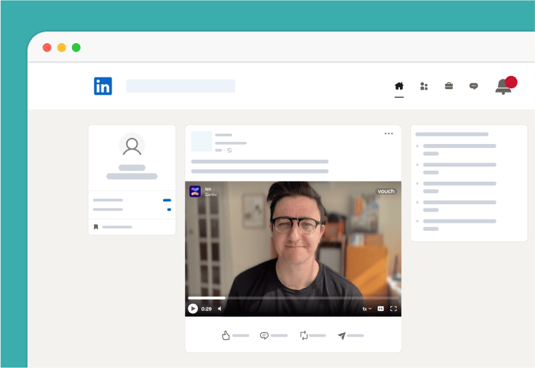The width and height of the screenshot is (535, 368).
Task: Open the Messaging chat bubble icon
Action: coord(473,86)
